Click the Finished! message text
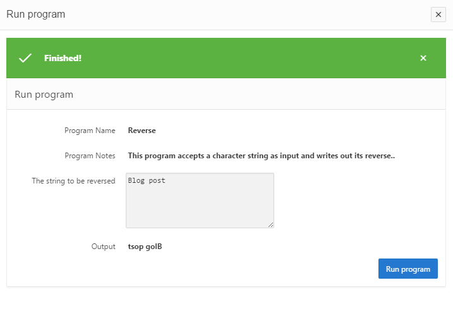 [63, 58]
